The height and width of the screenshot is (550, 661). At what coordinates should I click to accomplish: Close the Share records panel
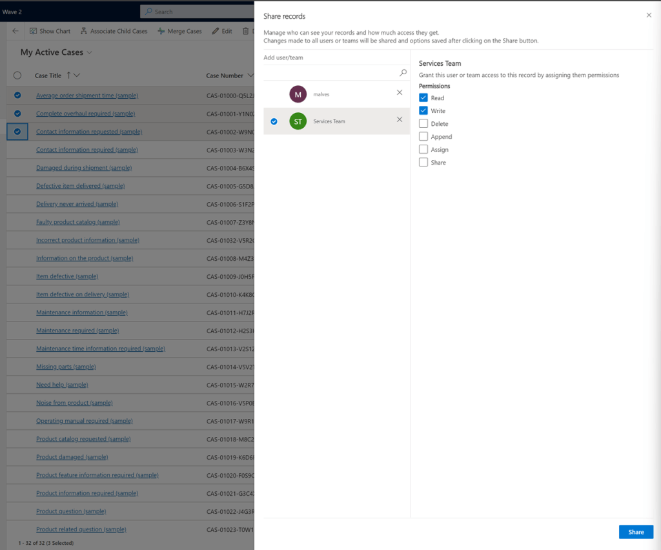coord(649,15)
